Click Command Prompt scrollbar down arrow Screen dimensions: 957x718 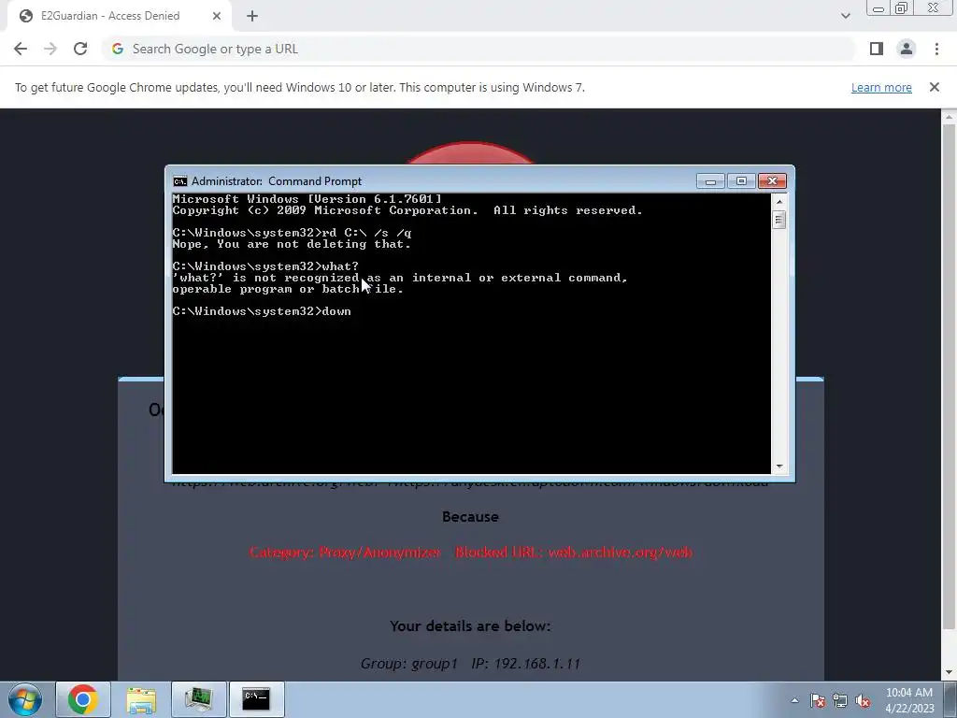pos(778,467)
